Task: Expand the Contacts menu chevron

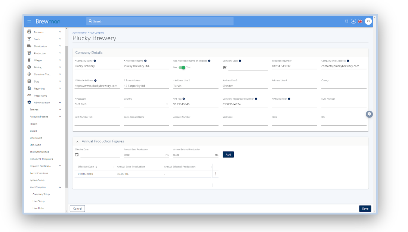Action: tap(60, 32)
